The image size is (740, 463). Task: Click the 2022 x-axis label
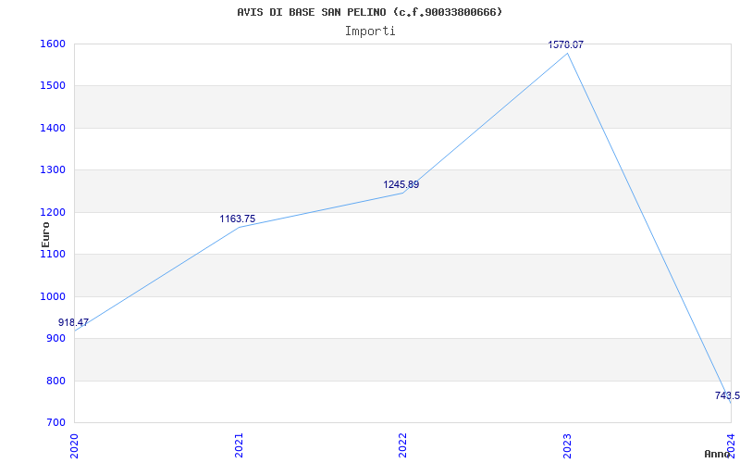pos(402,445)
